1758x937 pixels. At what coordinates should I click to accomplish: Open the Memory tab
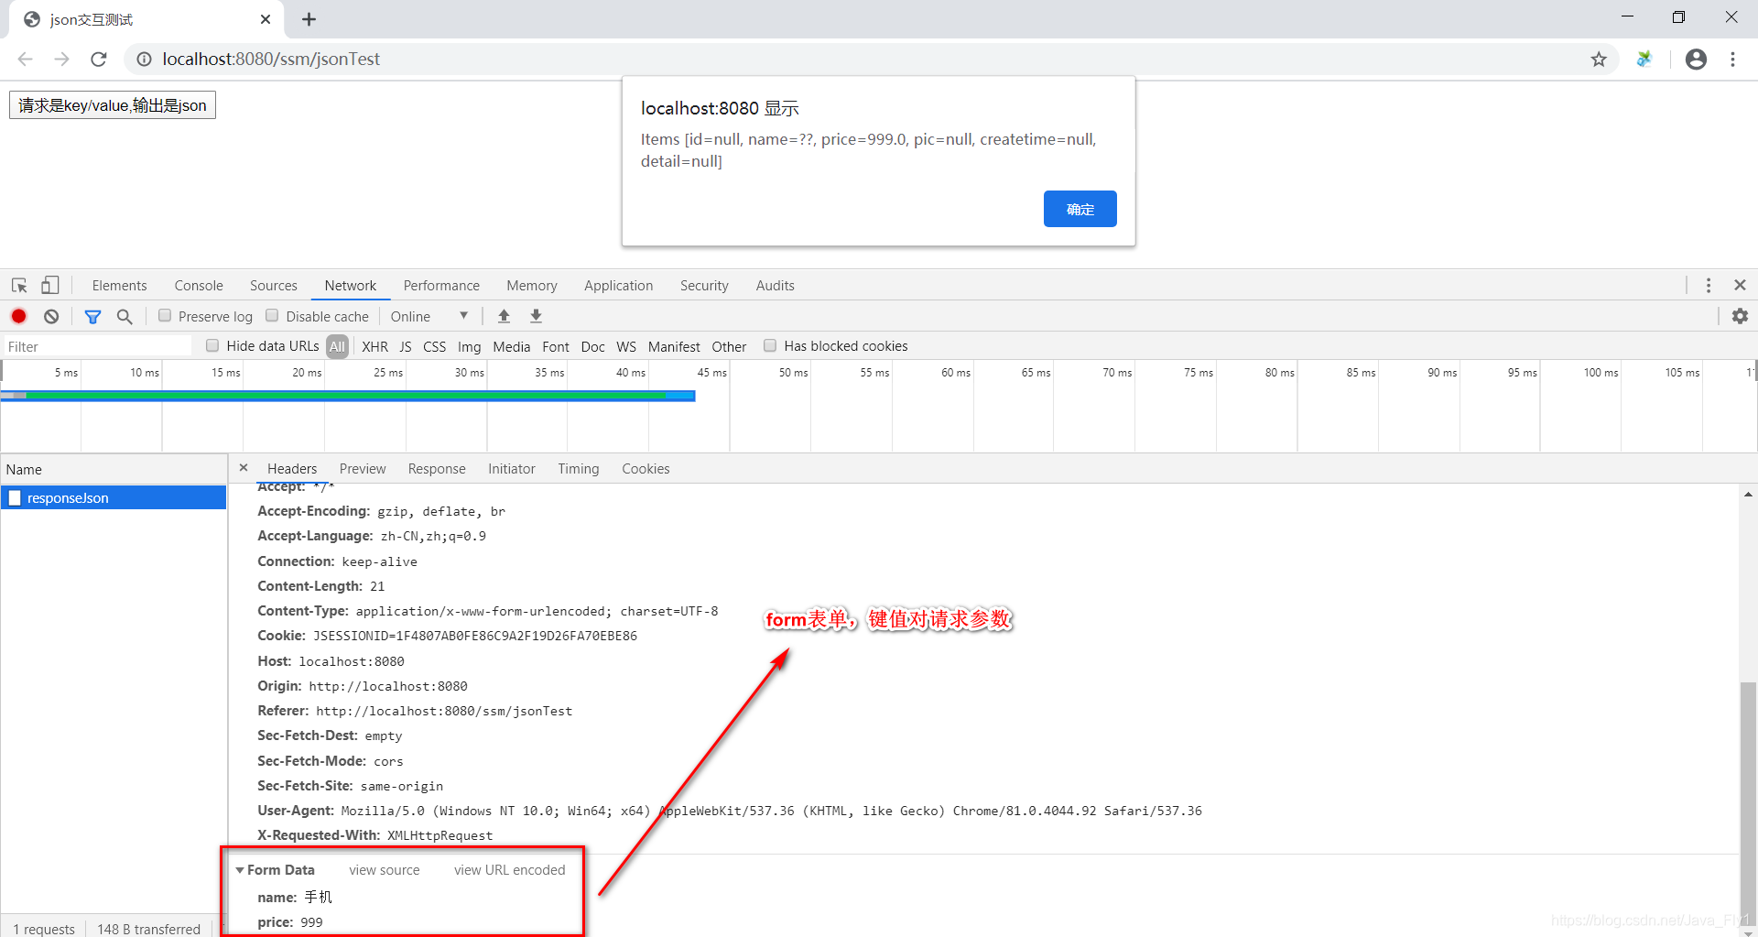pos(532,286)
